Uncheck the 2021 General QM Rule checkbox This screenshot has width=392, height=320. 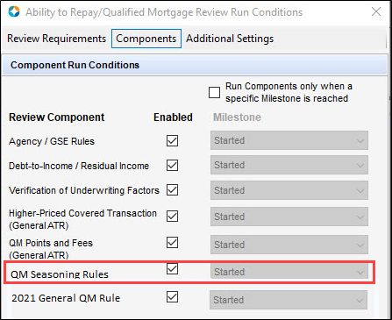click(x=172, y=297)
